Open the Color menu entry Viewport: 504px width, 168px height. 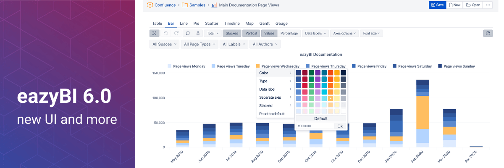click(x=275, y=73)
